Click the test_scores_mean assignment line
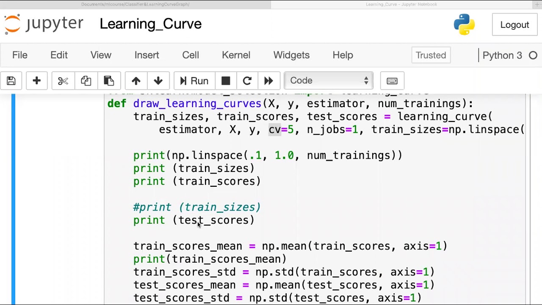542x305 pixels. (x=284, y=285)
